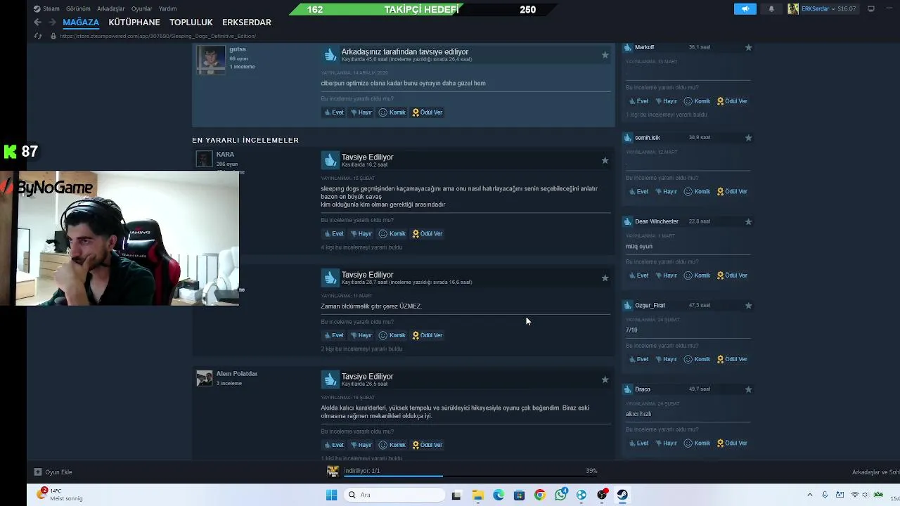Open Windows Start menu
The image size is (900, 506).
tap(331, 495)
